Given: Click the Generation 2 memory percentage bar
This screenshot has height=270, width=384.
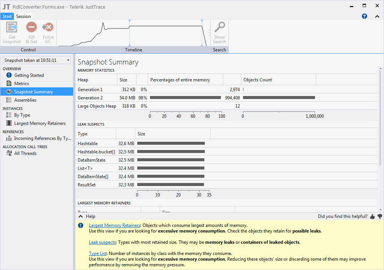Looking at the screenshot, I should 185,97.
